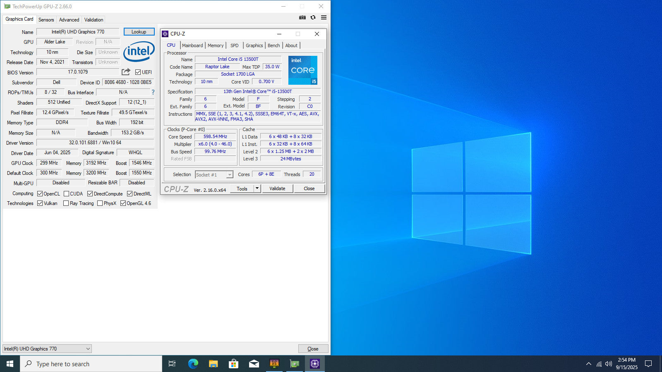The image size is (662, 372).
Task: Click the Bus Interface question mark
Action: click(x=153, y=92)
